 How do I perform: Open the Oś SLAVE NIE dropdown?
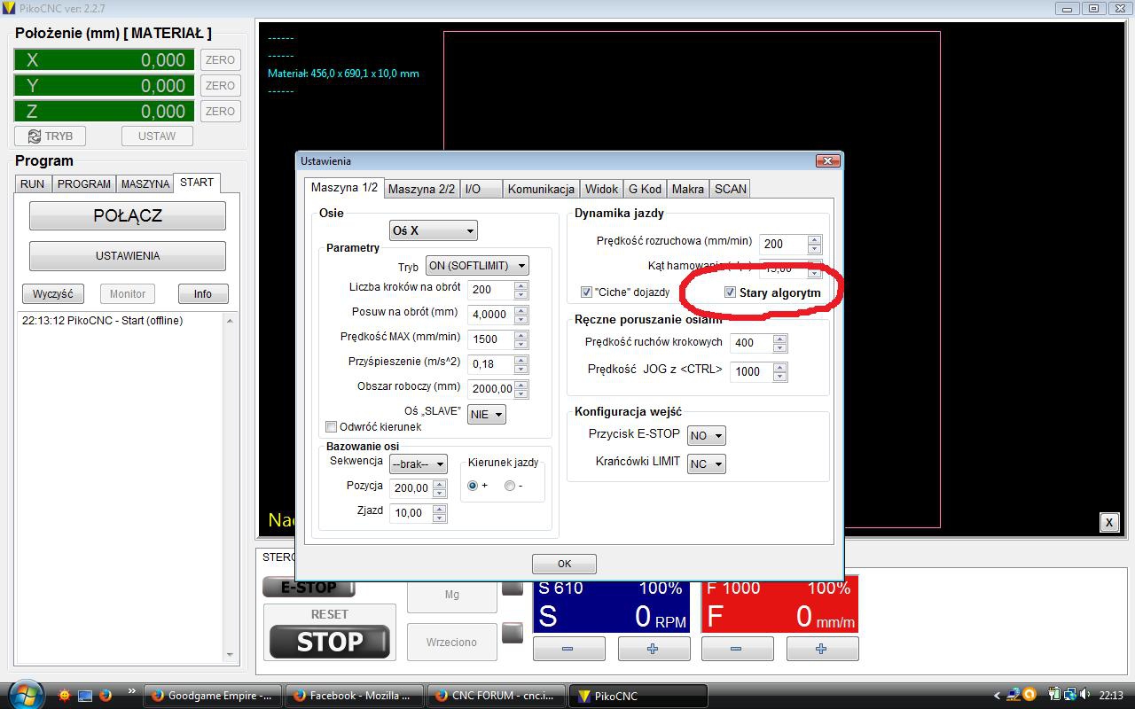487,414
